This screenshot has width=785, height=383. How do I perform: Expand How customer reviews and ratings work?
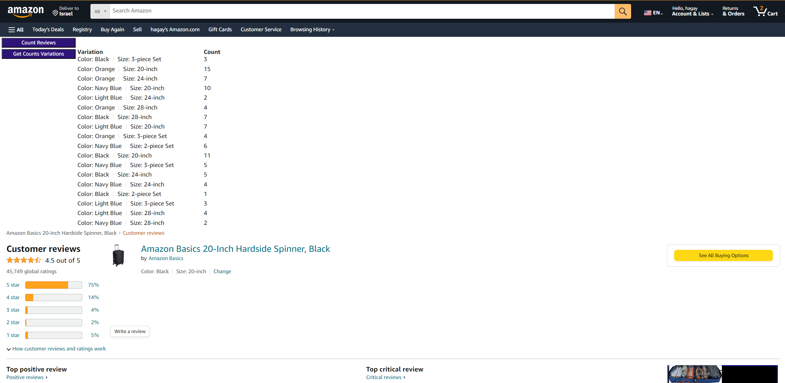(x=56, y=349)
